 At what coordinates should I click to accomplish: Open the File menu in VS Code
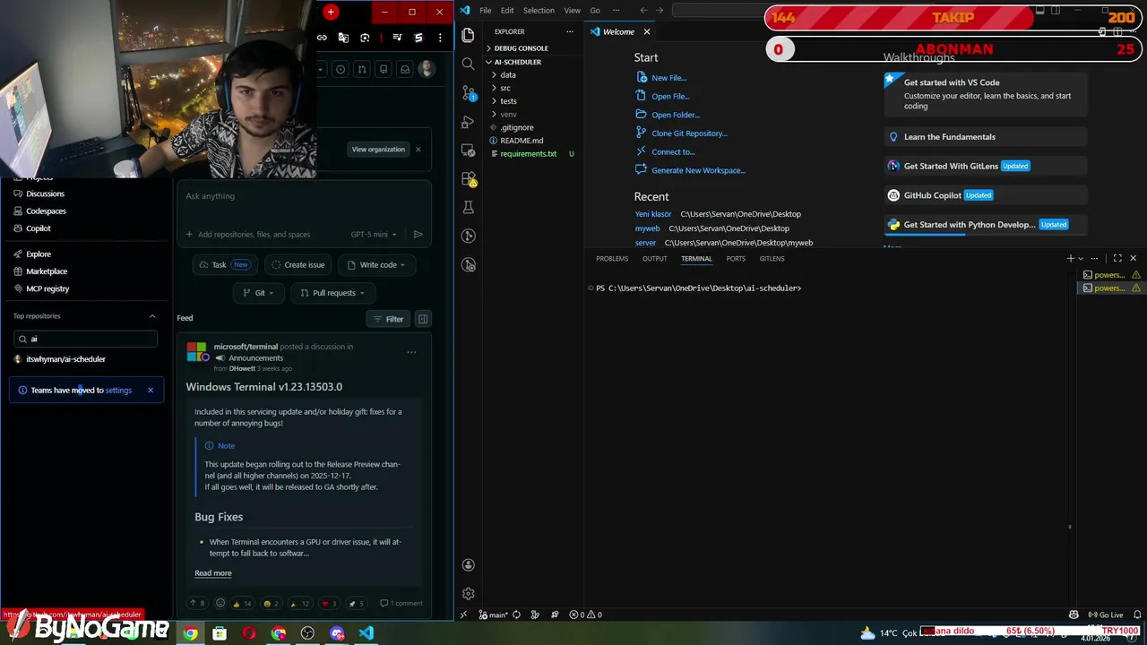coord(485,11)
